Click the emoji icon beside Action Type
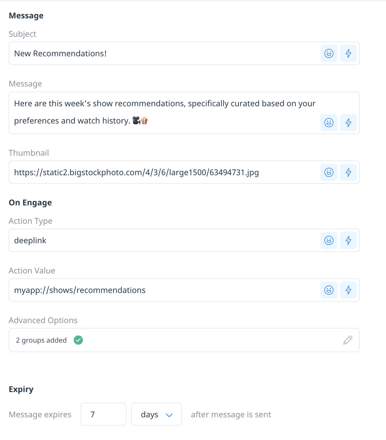Screen dimensions: 386x440 [x=329, y=240]
